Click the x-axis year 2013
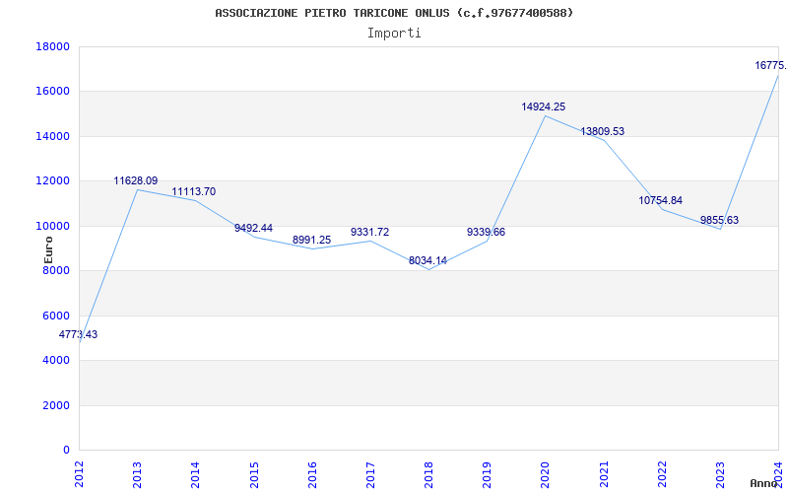 click(x=137, y=474)
